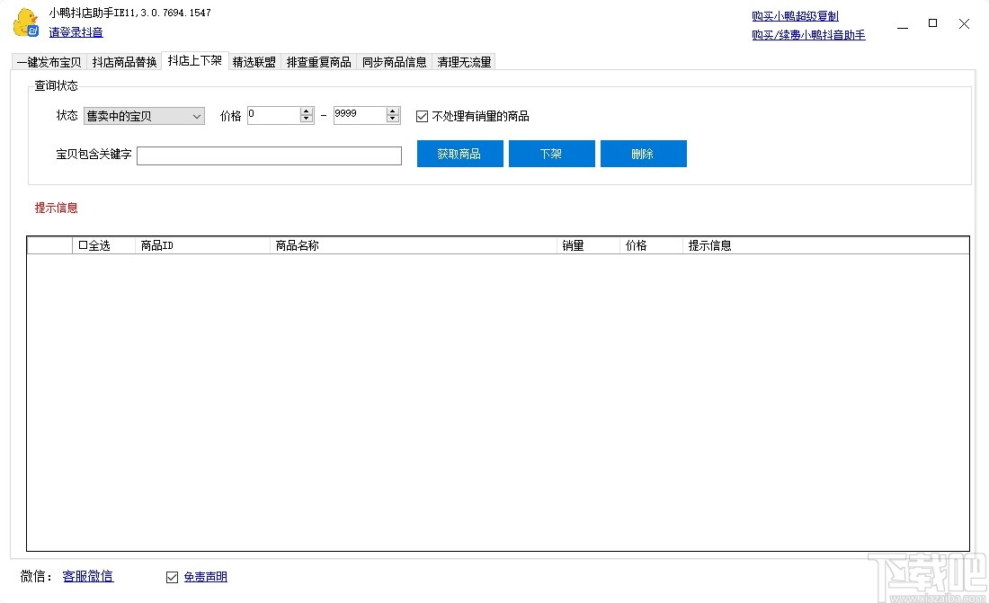989x603 pixels.
Task: Maximize the application window
Action: (933, 23)
